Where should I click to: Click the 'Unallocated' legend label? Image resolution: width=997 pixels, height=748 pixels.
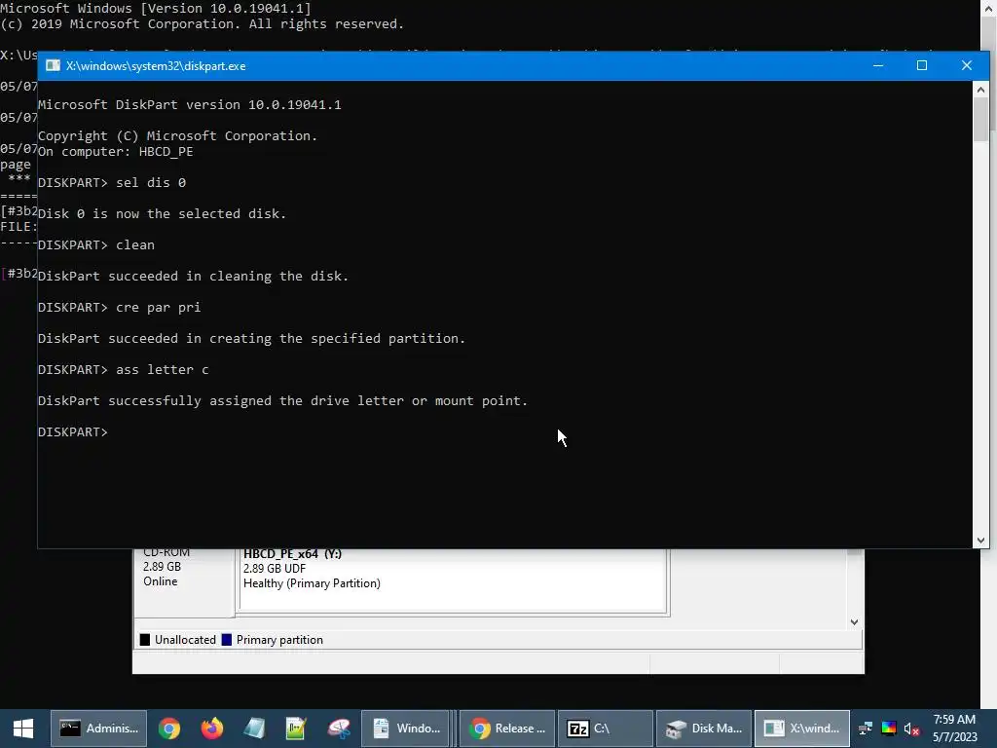[x=185, y=640]
